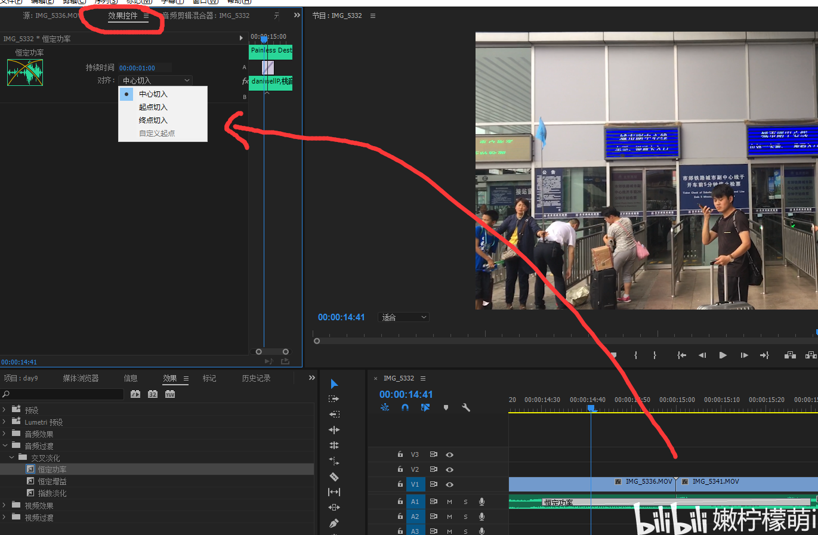Pick the Ripple Edit tool
818x535 pixels.
334,429
